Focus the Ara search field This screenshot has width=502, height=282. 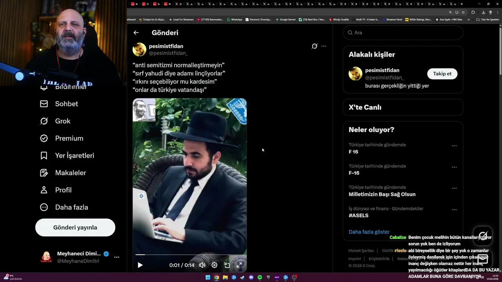coord(403,33)
